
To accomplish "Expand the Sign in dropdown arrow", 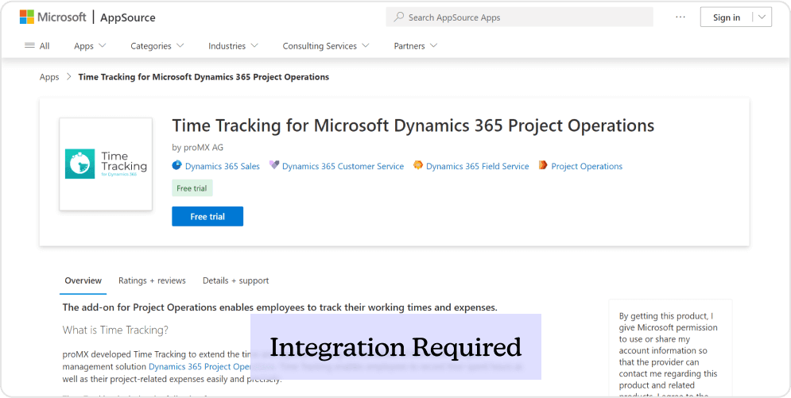I will (x=762, y=17).
